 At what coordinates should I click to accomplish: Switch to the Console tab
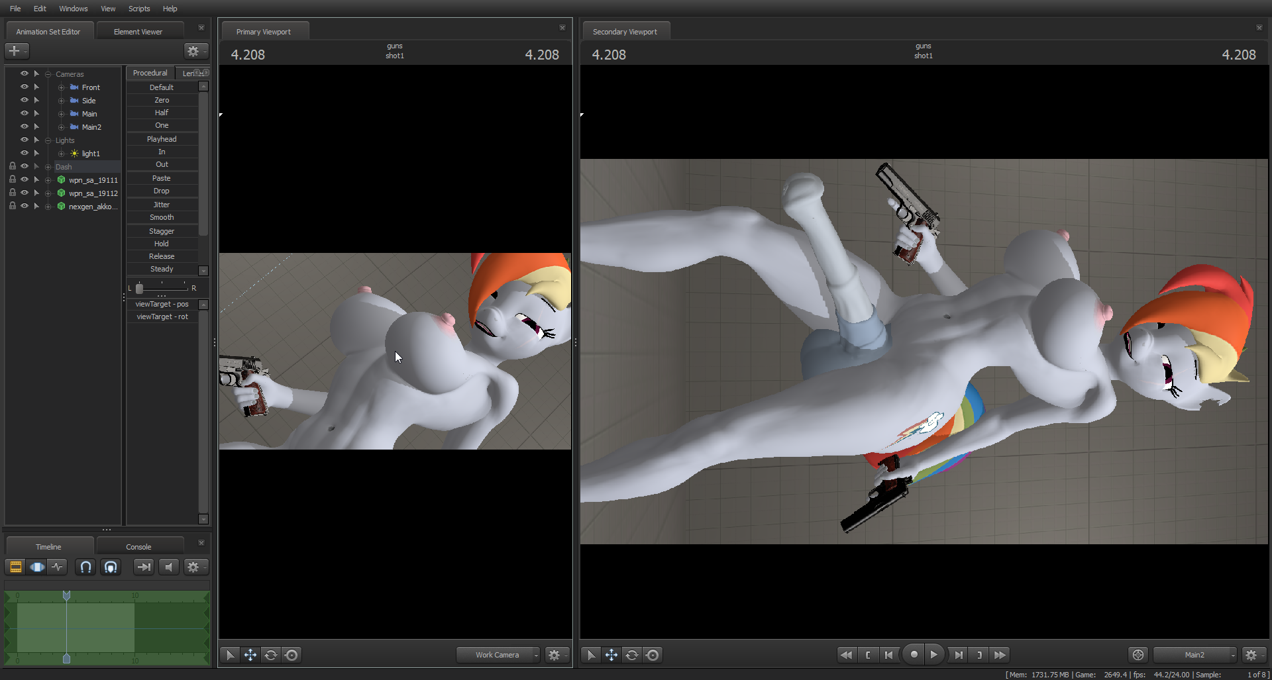click(x=138, y=547)
